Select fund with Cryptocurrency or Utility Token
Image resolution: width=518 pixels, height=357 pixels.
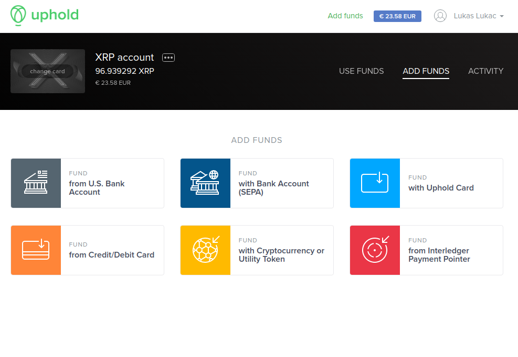click(281, 254)
